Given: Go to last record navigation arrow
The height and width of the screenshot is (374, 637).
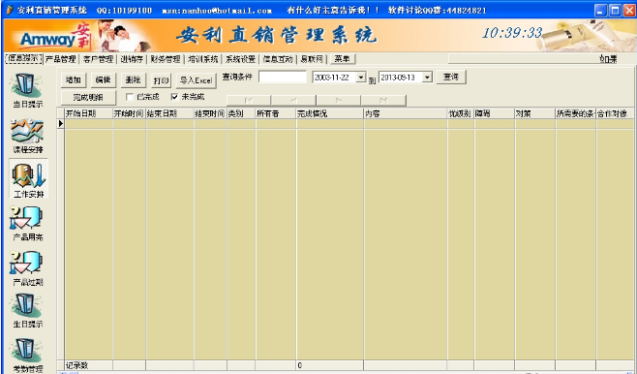Looking at the screenshot, I should click(x=383, y=101).
